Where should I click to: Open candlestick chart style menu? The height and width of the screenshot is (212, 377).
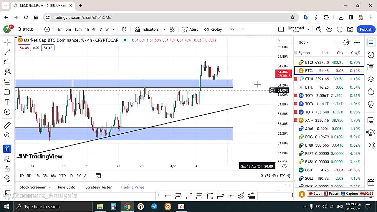(x=124, y=29)
